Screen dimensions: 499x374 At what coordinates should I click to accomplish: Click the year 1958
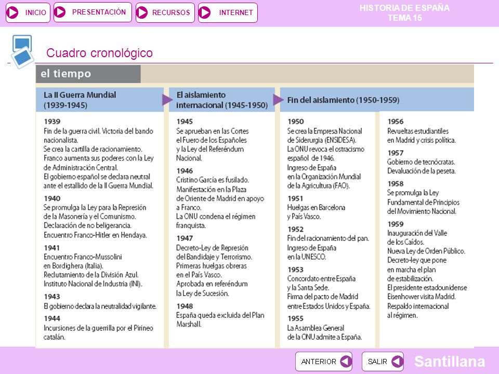(x=396, y=184)
